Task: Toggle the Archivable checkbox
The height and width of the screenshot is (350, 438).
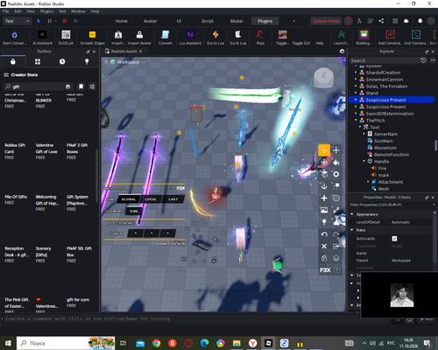Action: [394, 239]
